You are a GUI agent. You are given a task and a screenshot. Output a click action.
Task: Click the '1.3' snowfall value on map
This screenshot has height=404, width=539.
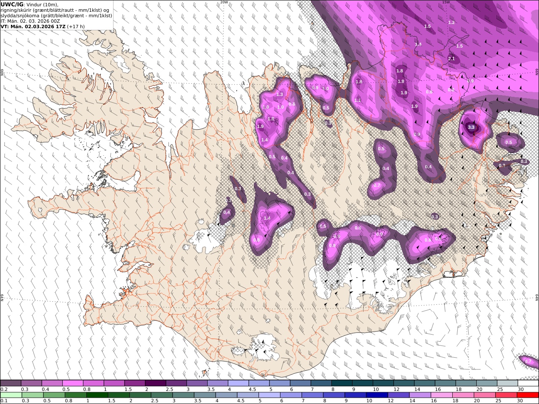point(280,94)
